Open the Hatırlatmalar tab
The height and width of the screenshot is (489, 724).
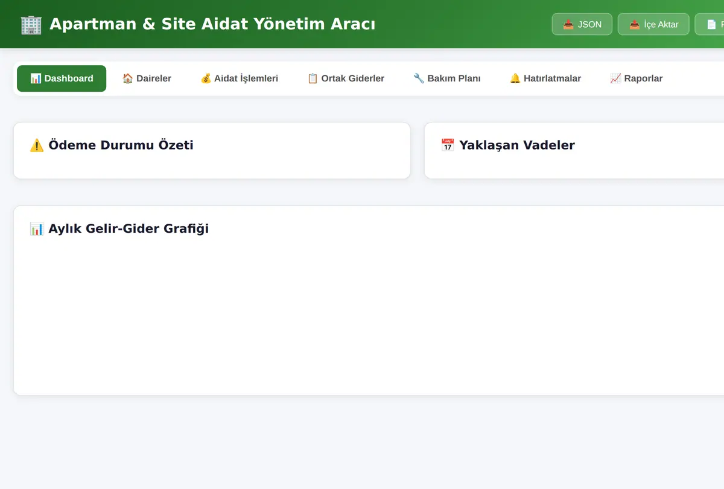pyautogui.click(x=545, y=78)
